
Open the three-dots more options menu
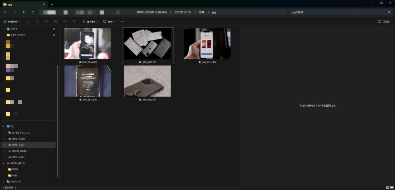pyautogui.click(x=123, y=22)
